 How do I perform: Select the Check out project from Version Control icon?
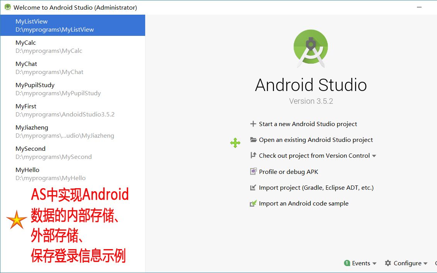(x=254, y=155)
